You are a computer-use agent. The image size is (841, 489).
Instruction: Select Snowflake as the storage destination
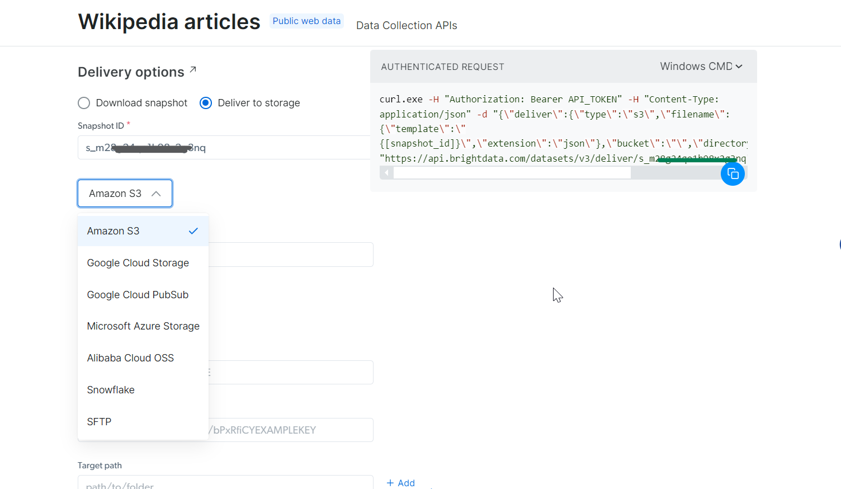110,389
